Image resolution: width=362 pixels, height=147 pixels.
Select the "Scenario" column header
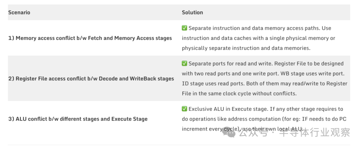[x=19, y=12]
